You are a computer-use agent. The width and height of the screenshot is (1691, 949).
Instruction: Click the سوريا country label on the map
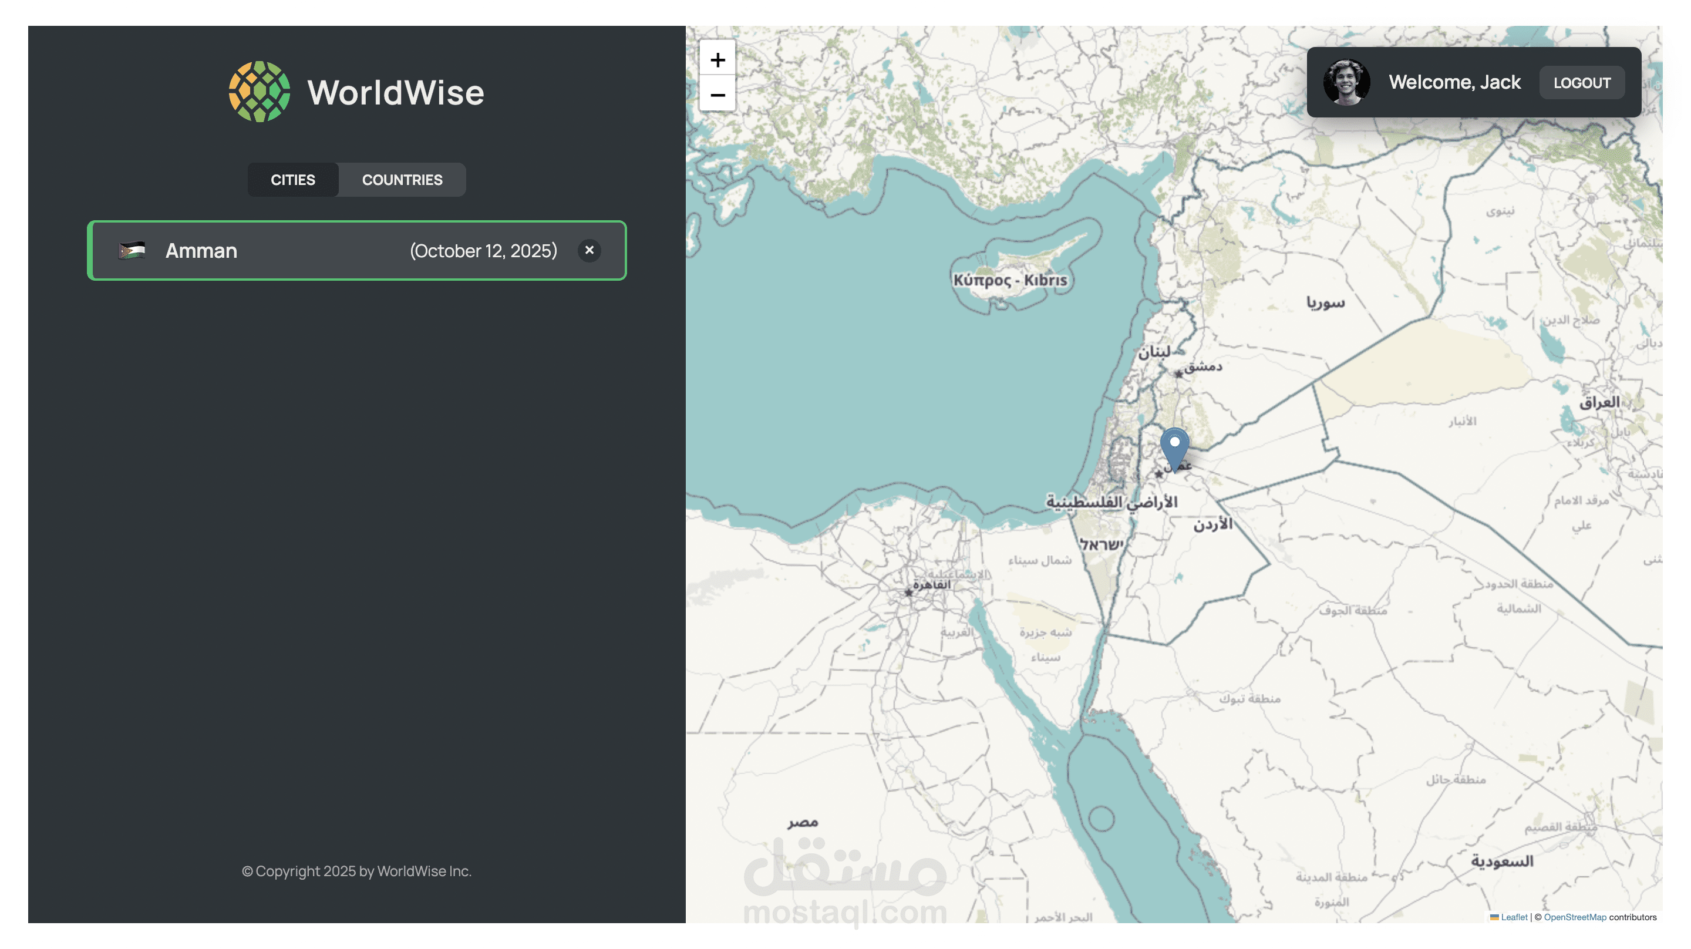(1325, 302)
